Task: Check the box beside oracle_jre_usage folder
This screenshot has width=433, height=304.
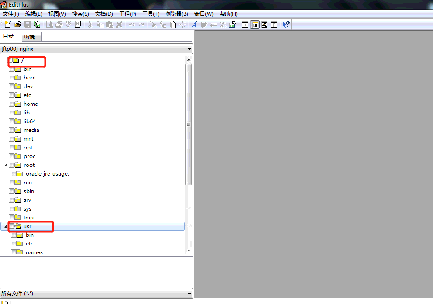Action: click(14, 174)
